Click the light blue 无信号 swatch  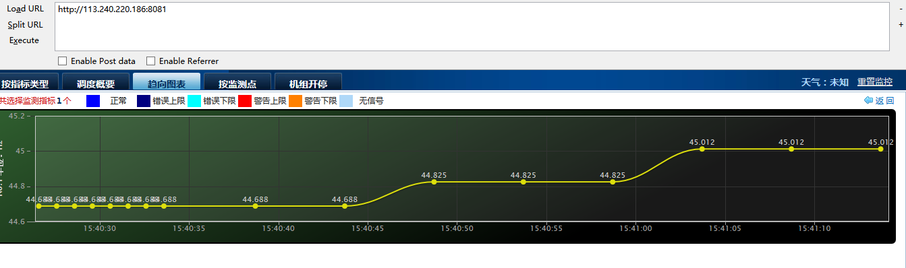pos(346,101)
